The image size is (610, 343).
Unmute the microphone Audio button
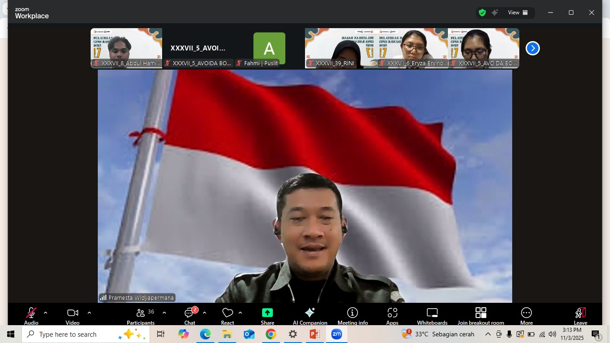click(x=31, y=315)
